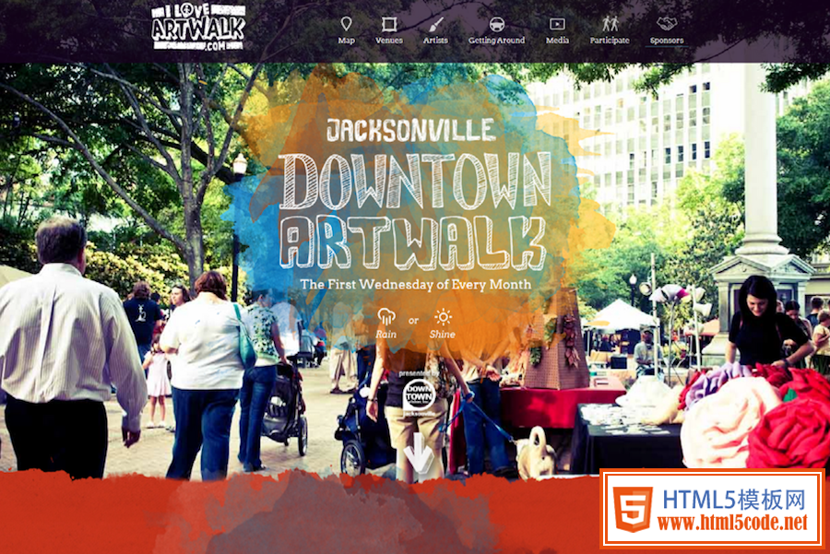Click the Shine sun icon
Image resolution: width=830 pixels, height=554 pixels.
pos(443,317)
